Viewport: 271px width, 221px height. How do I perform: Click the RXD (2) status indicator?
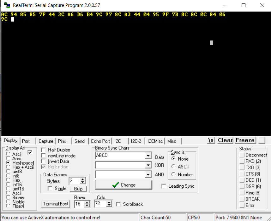coord(242,161)
